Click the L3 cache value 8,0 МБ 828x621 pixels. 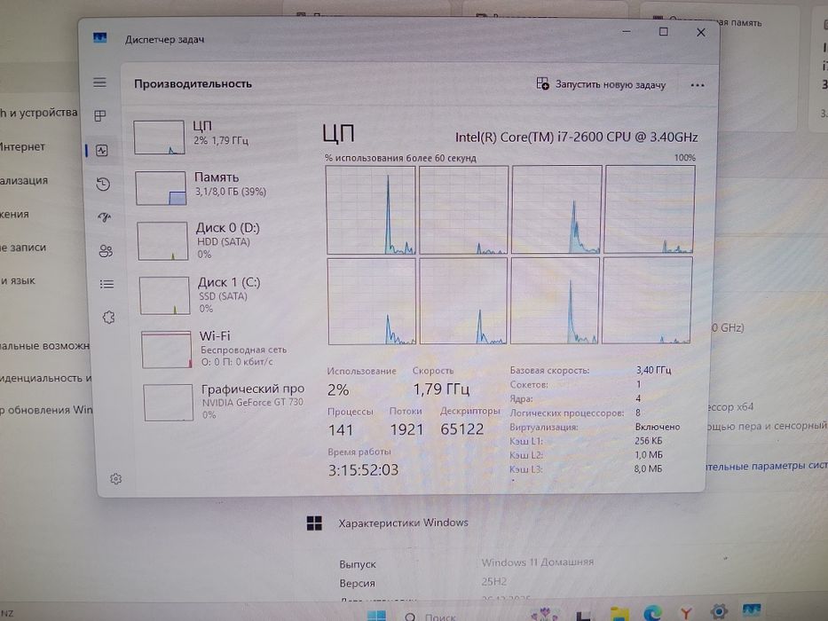[x=648, y=468]
